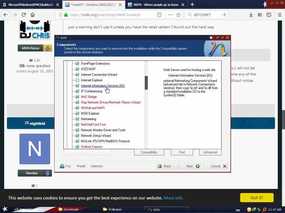Uncheck MAC Bridge component
This screenshot has width=285, height=213.
pyautogui.click(x=77, y=97)
